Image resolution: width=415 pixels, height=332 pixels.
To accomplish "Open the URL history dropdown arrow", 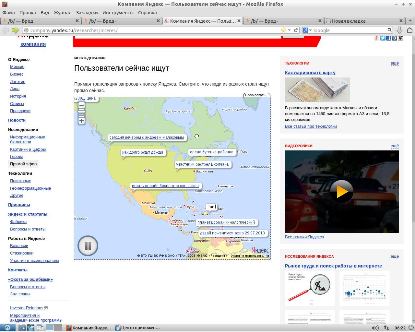I will (x=290, y=30).
